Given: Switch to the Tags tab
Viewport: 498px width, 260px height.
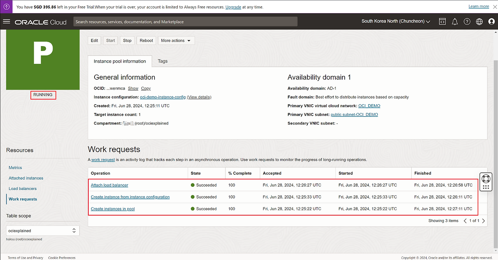Looking at the screenshot, I should [x=163, y=61].
